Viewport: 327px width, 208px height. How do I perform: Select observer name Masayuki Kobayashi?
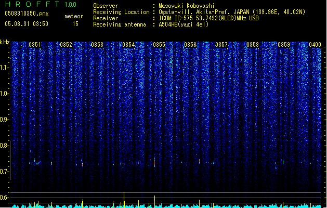pyautogui.click(x=187, y=6)
